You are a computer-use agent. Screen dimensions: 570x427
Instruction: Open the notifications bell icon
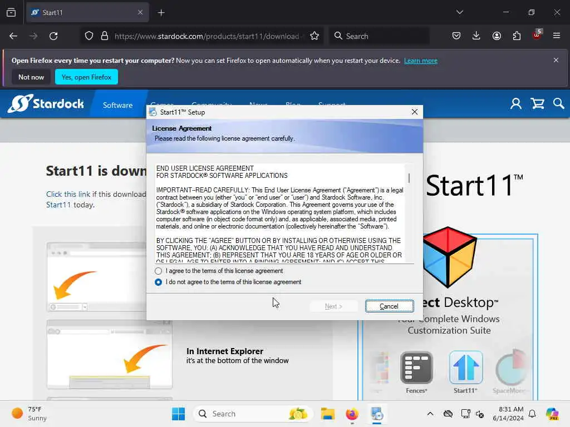pos(533,414)
